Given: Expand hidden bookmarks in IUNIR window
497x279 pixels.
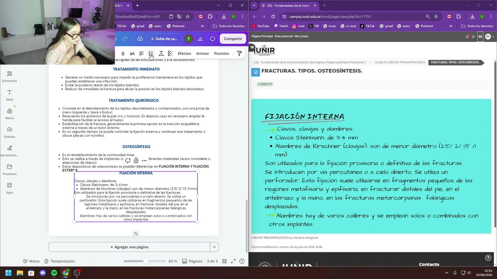Looking at the screenshot, I should (451, 26).
